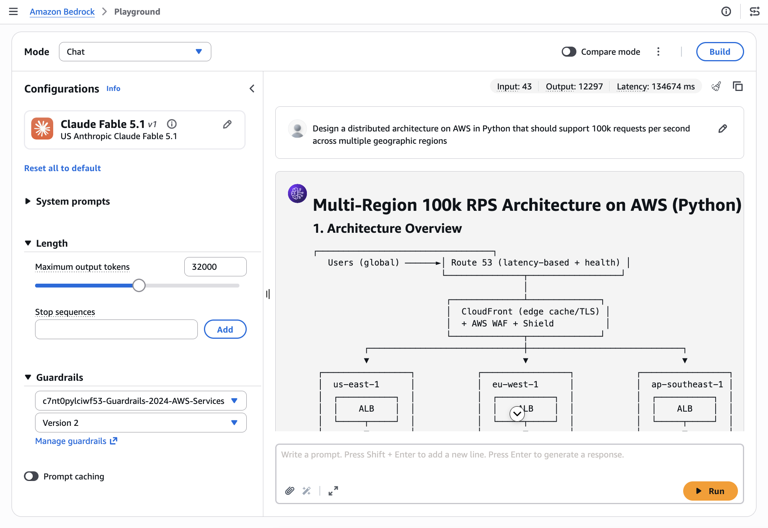Click the Output: 12297 token count

pos(574,86)
